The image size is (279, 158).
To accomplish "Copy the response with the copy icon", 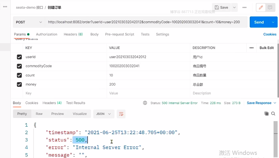I will click(266, 114).
